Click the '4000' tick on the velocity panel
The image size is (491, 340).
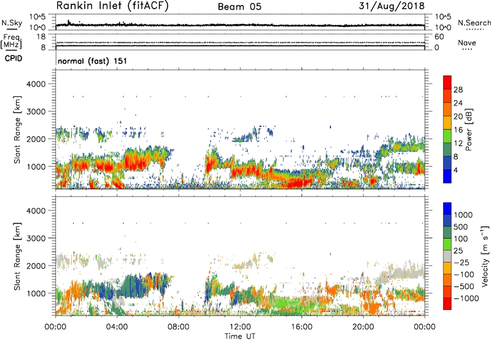tap(36, 211)
